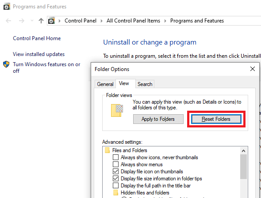Check Display the full path in title bar
The height and width of the screenshot is (198, 261).
116,186
